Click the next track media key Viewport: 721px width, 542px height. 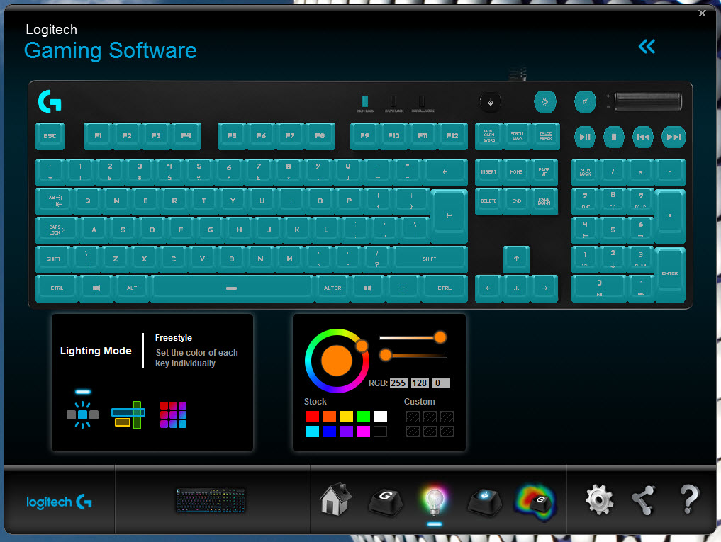(x=674, y=137)
